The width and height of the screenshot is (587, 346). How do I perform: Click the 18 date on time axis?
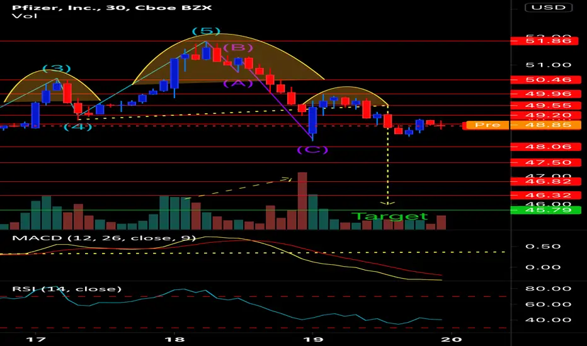coord(174,339)
